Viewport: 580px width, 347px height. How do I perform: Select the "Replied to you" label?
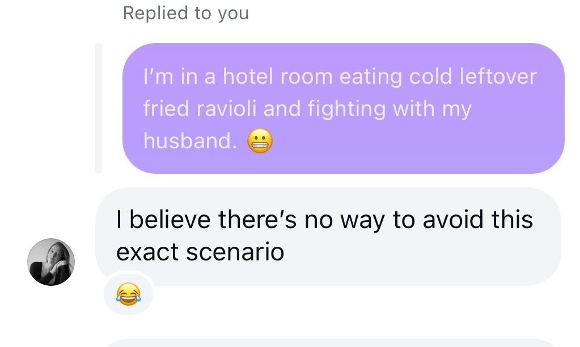186,13
